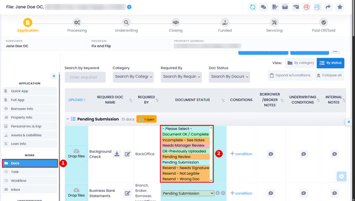
Task: Go to the Application stage icon
Action: [x=28, y=22]
